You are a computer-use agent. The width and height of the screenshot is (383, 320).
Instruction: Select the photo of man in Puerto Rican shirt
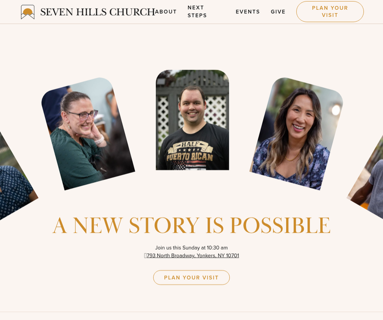click(193, 120)
